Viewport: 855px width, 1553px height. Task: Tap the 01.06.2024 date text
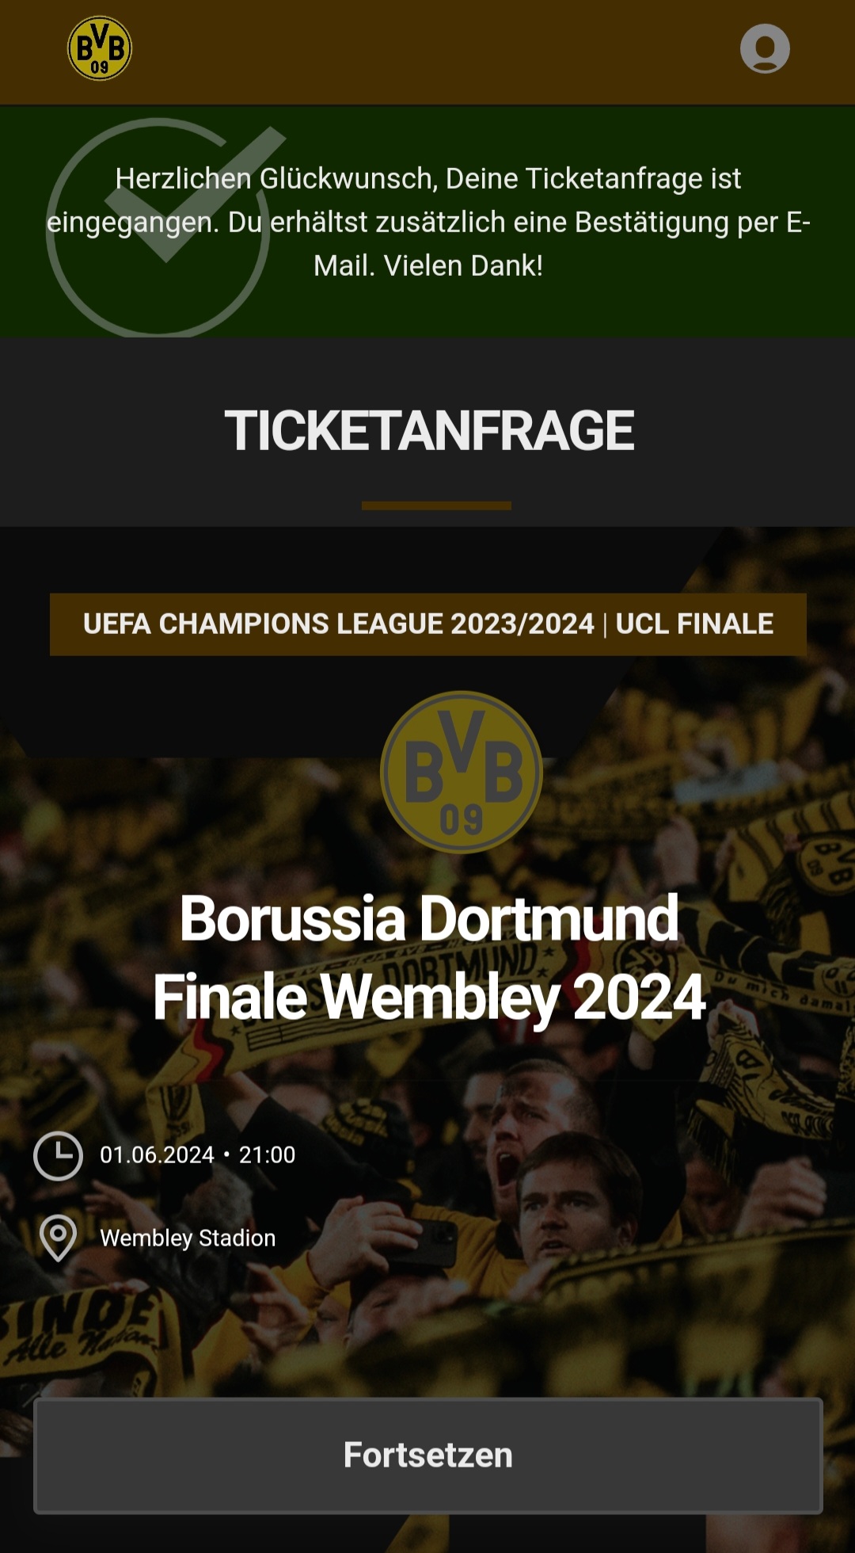tap(157, 1155)
